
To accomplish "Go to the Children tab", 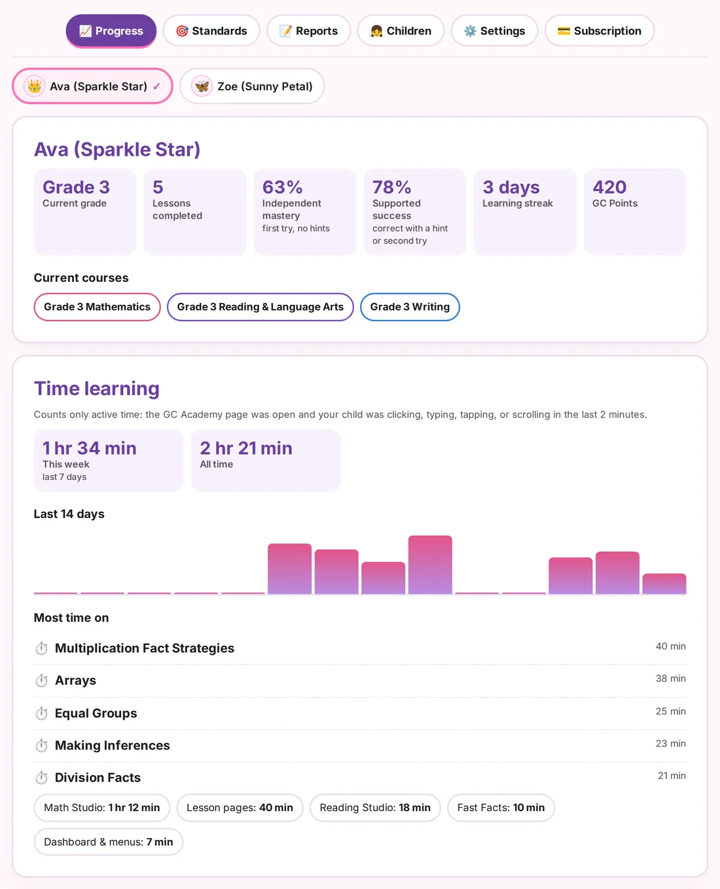I will pyautogui.click(x=401, y=31).
